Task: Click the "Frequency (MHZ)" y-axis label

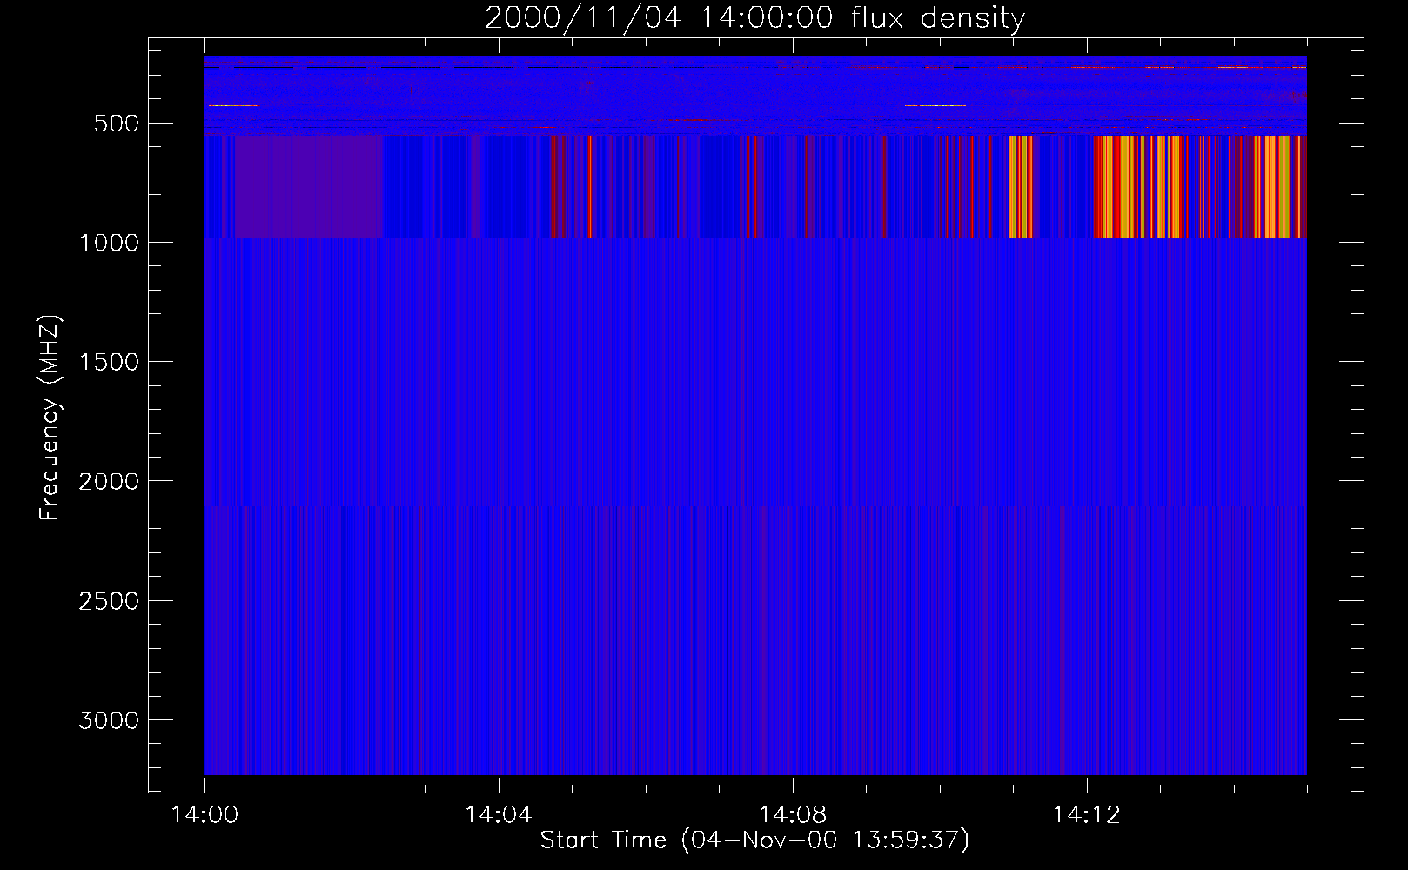Action: click(x=50, y=418)
